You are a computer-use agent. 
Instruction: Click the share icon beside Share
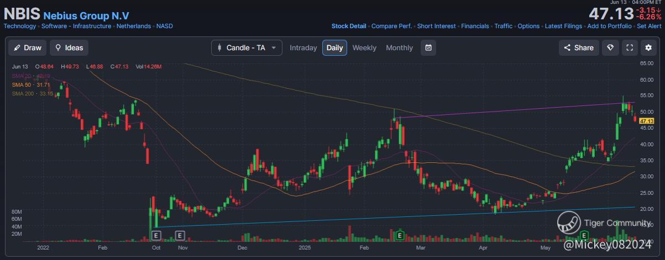[x=567, y=48]
